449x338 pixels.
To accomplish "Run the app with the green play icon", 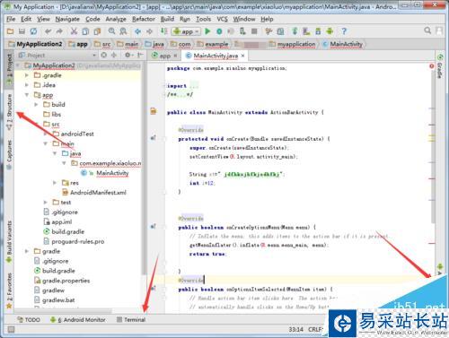I will pyautogui.click(x=207, y=31).
